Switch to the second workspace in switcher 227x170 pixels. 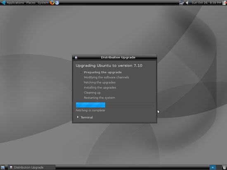pyautogui.click(x=219, y=168)
